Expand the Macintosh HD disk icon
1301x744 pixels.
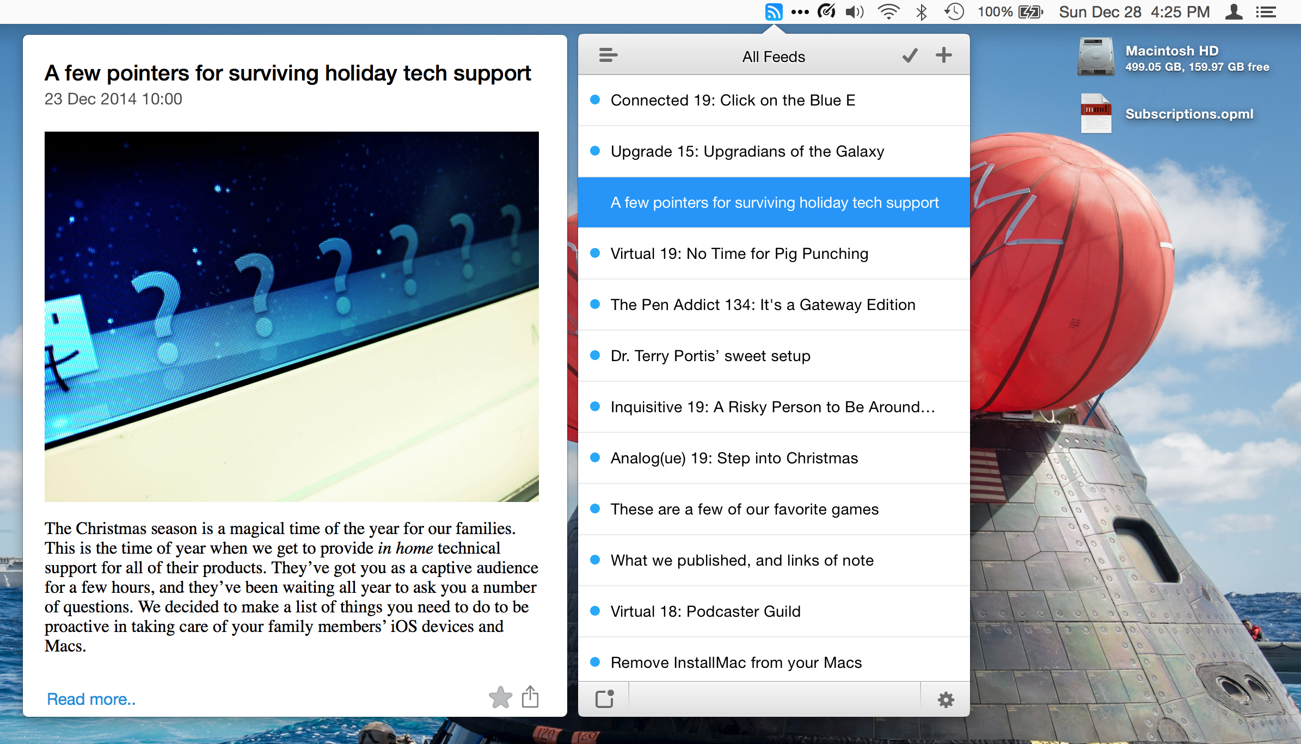point(1094,55)
